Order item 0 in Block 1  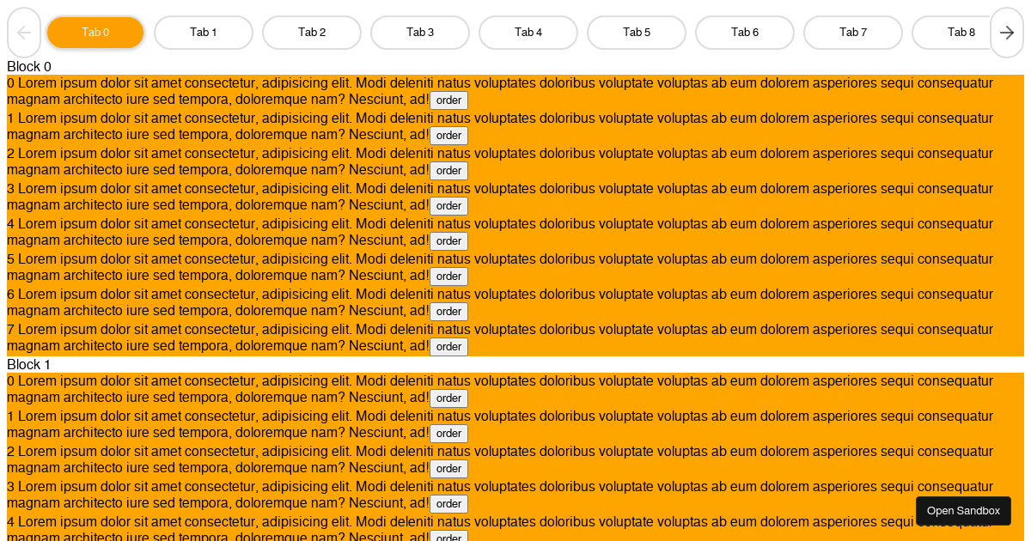tap(448, 398)
